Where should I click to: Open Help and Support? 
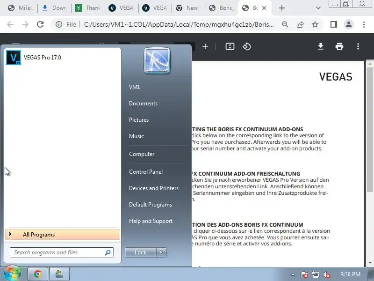click(151, 221)
